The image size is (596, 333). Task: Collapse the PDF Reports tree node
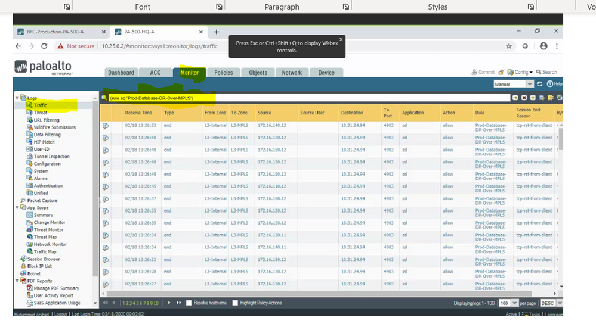[x=17, y=281]
